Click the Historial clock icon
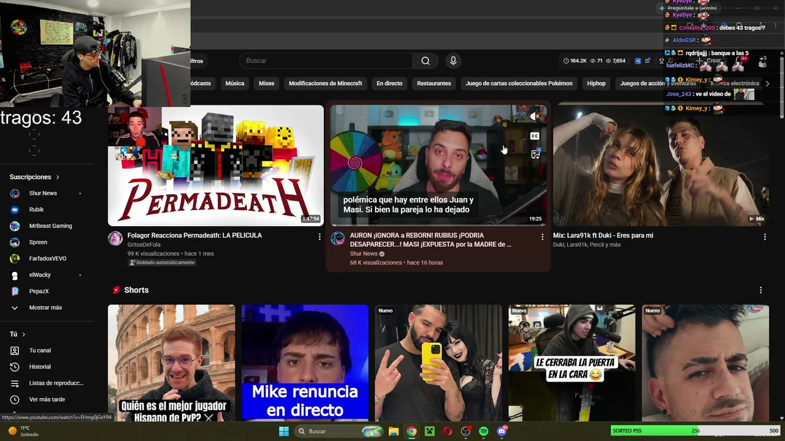The height and width of the screenshot is (441, 785). (15, 367)
